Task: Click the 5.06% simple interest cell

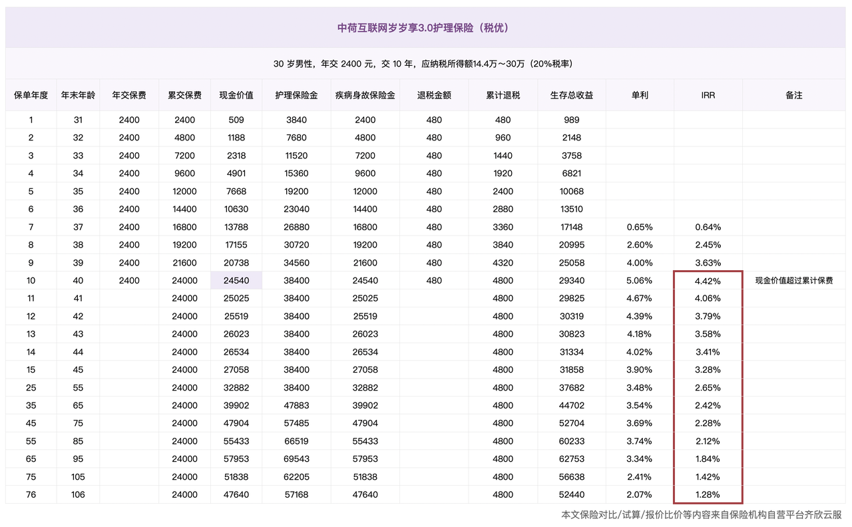Action: [x=639, y=281]
